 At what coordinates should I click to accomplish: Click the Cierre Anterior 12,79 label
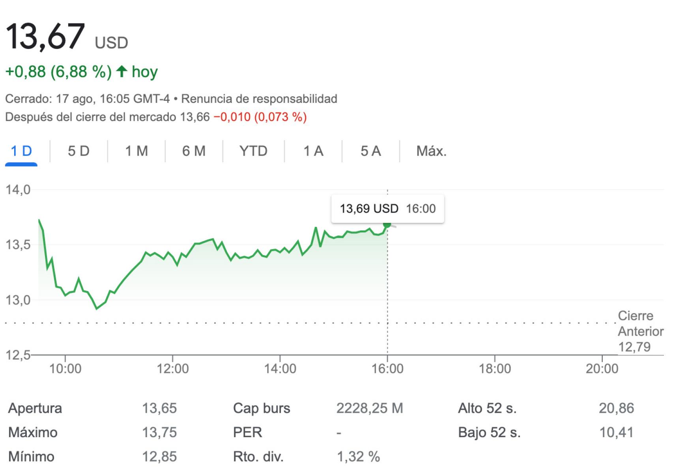pyautogui.click(x=640, y=331)
